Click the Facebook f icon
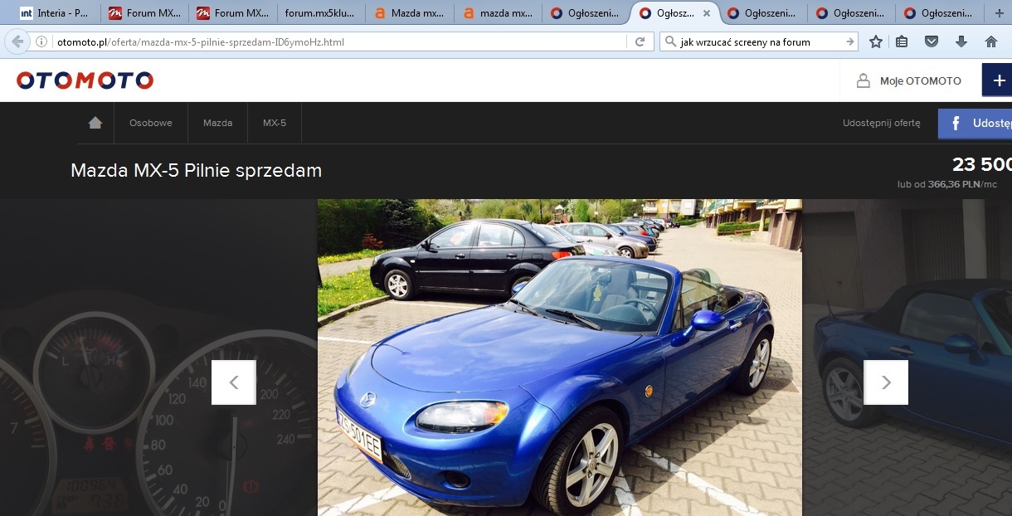This screenshot has height=516, width=1012. [956, 124]
